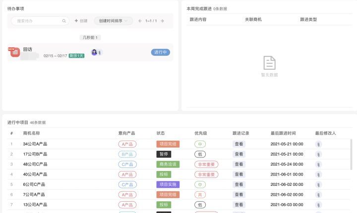357x213 pixels.
Task: Click the purple 项目实施 status tag
Action: click(x=168, y=184)
